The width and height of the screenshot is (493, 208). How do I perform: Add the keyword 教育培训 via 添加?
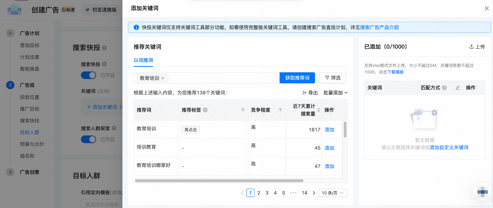click(x=329, y=130)
